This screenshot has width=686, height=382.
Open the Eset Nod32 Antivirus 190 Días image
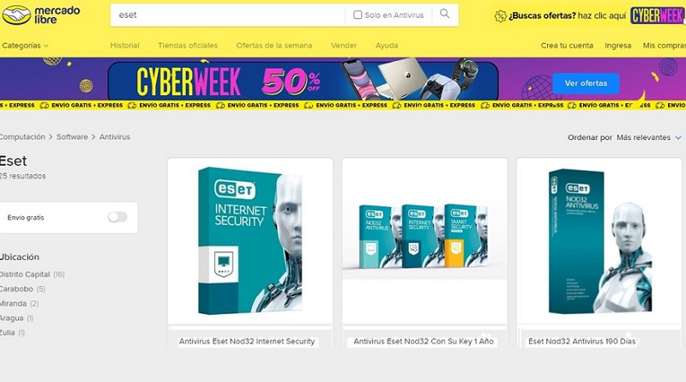pyautogui.click(x=599, y=240)
